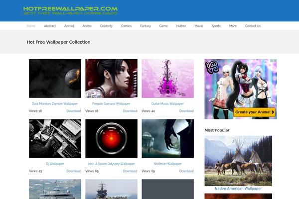This screenshot has width=299, height=199.
Task: Open the Comics category
Action: 127,26
